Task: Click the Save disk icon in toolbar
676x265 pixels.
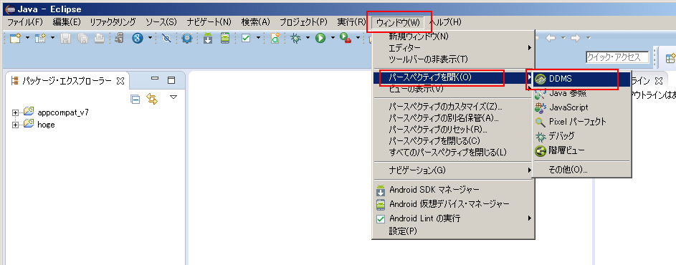Action: pyautogui.click(x=65, y=39)
